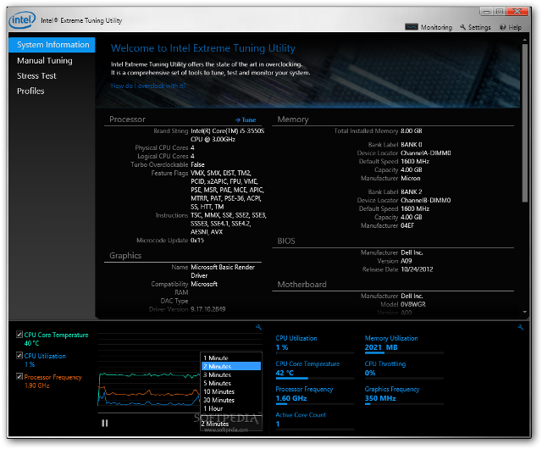Click the vertical scrollbar thumb

pos(525,123)
